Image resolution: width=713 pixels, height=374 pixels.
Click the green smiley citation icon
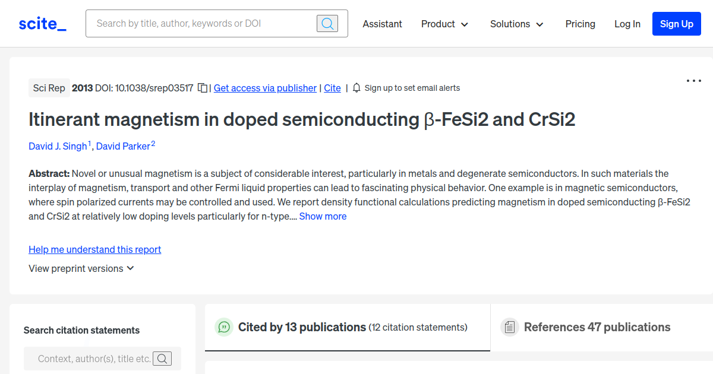point(224,327)
